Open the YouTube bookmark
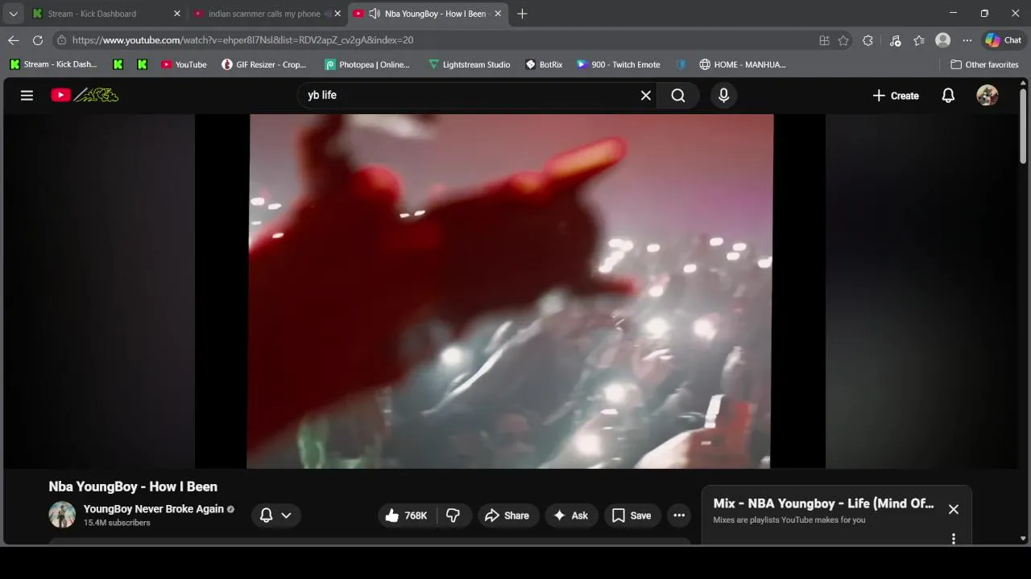Screen dimensions: 1031x579 click(184, 64)
